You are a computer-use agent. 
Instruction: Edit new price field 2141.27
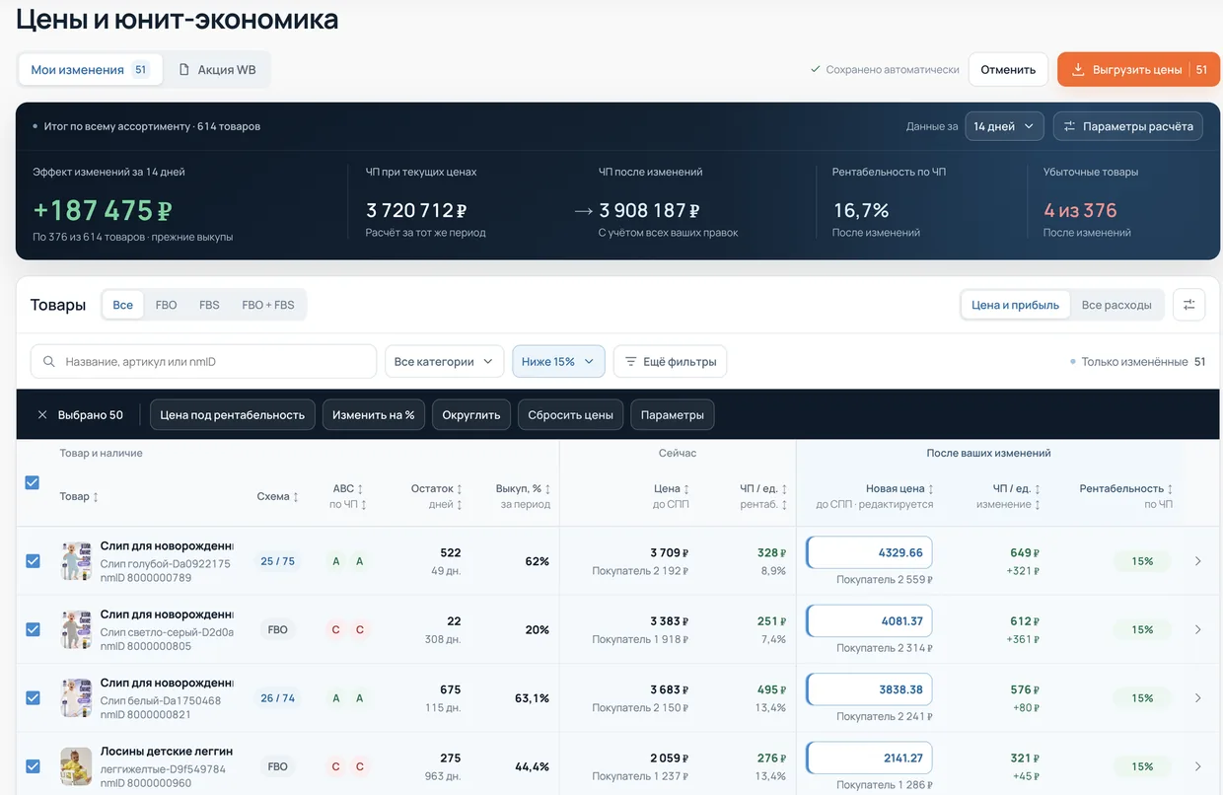(x=869, y=759)
